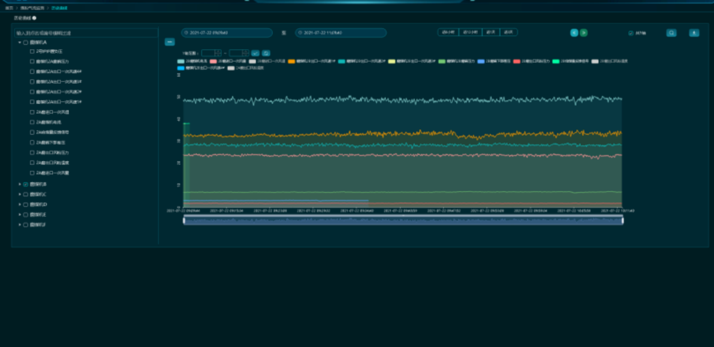
Task: Toggle the checkbox left of the search icon
Action: [631, 33]
